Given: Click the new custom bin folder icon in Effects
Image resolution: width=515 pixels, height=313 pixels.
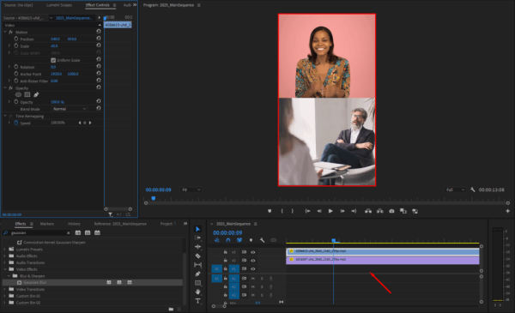Looking at the screenshot, I should pos(171,309).
